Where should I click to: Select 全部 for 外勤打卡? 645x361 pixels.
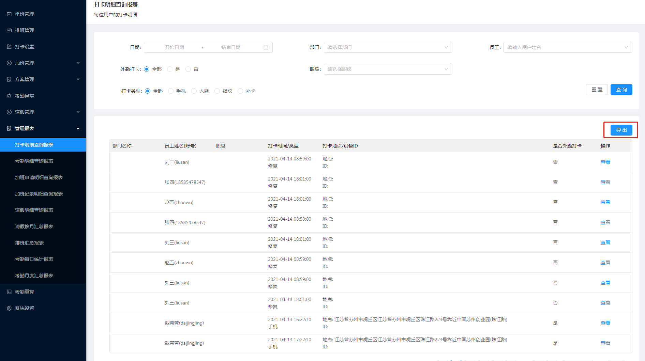[x=147, y=69]
